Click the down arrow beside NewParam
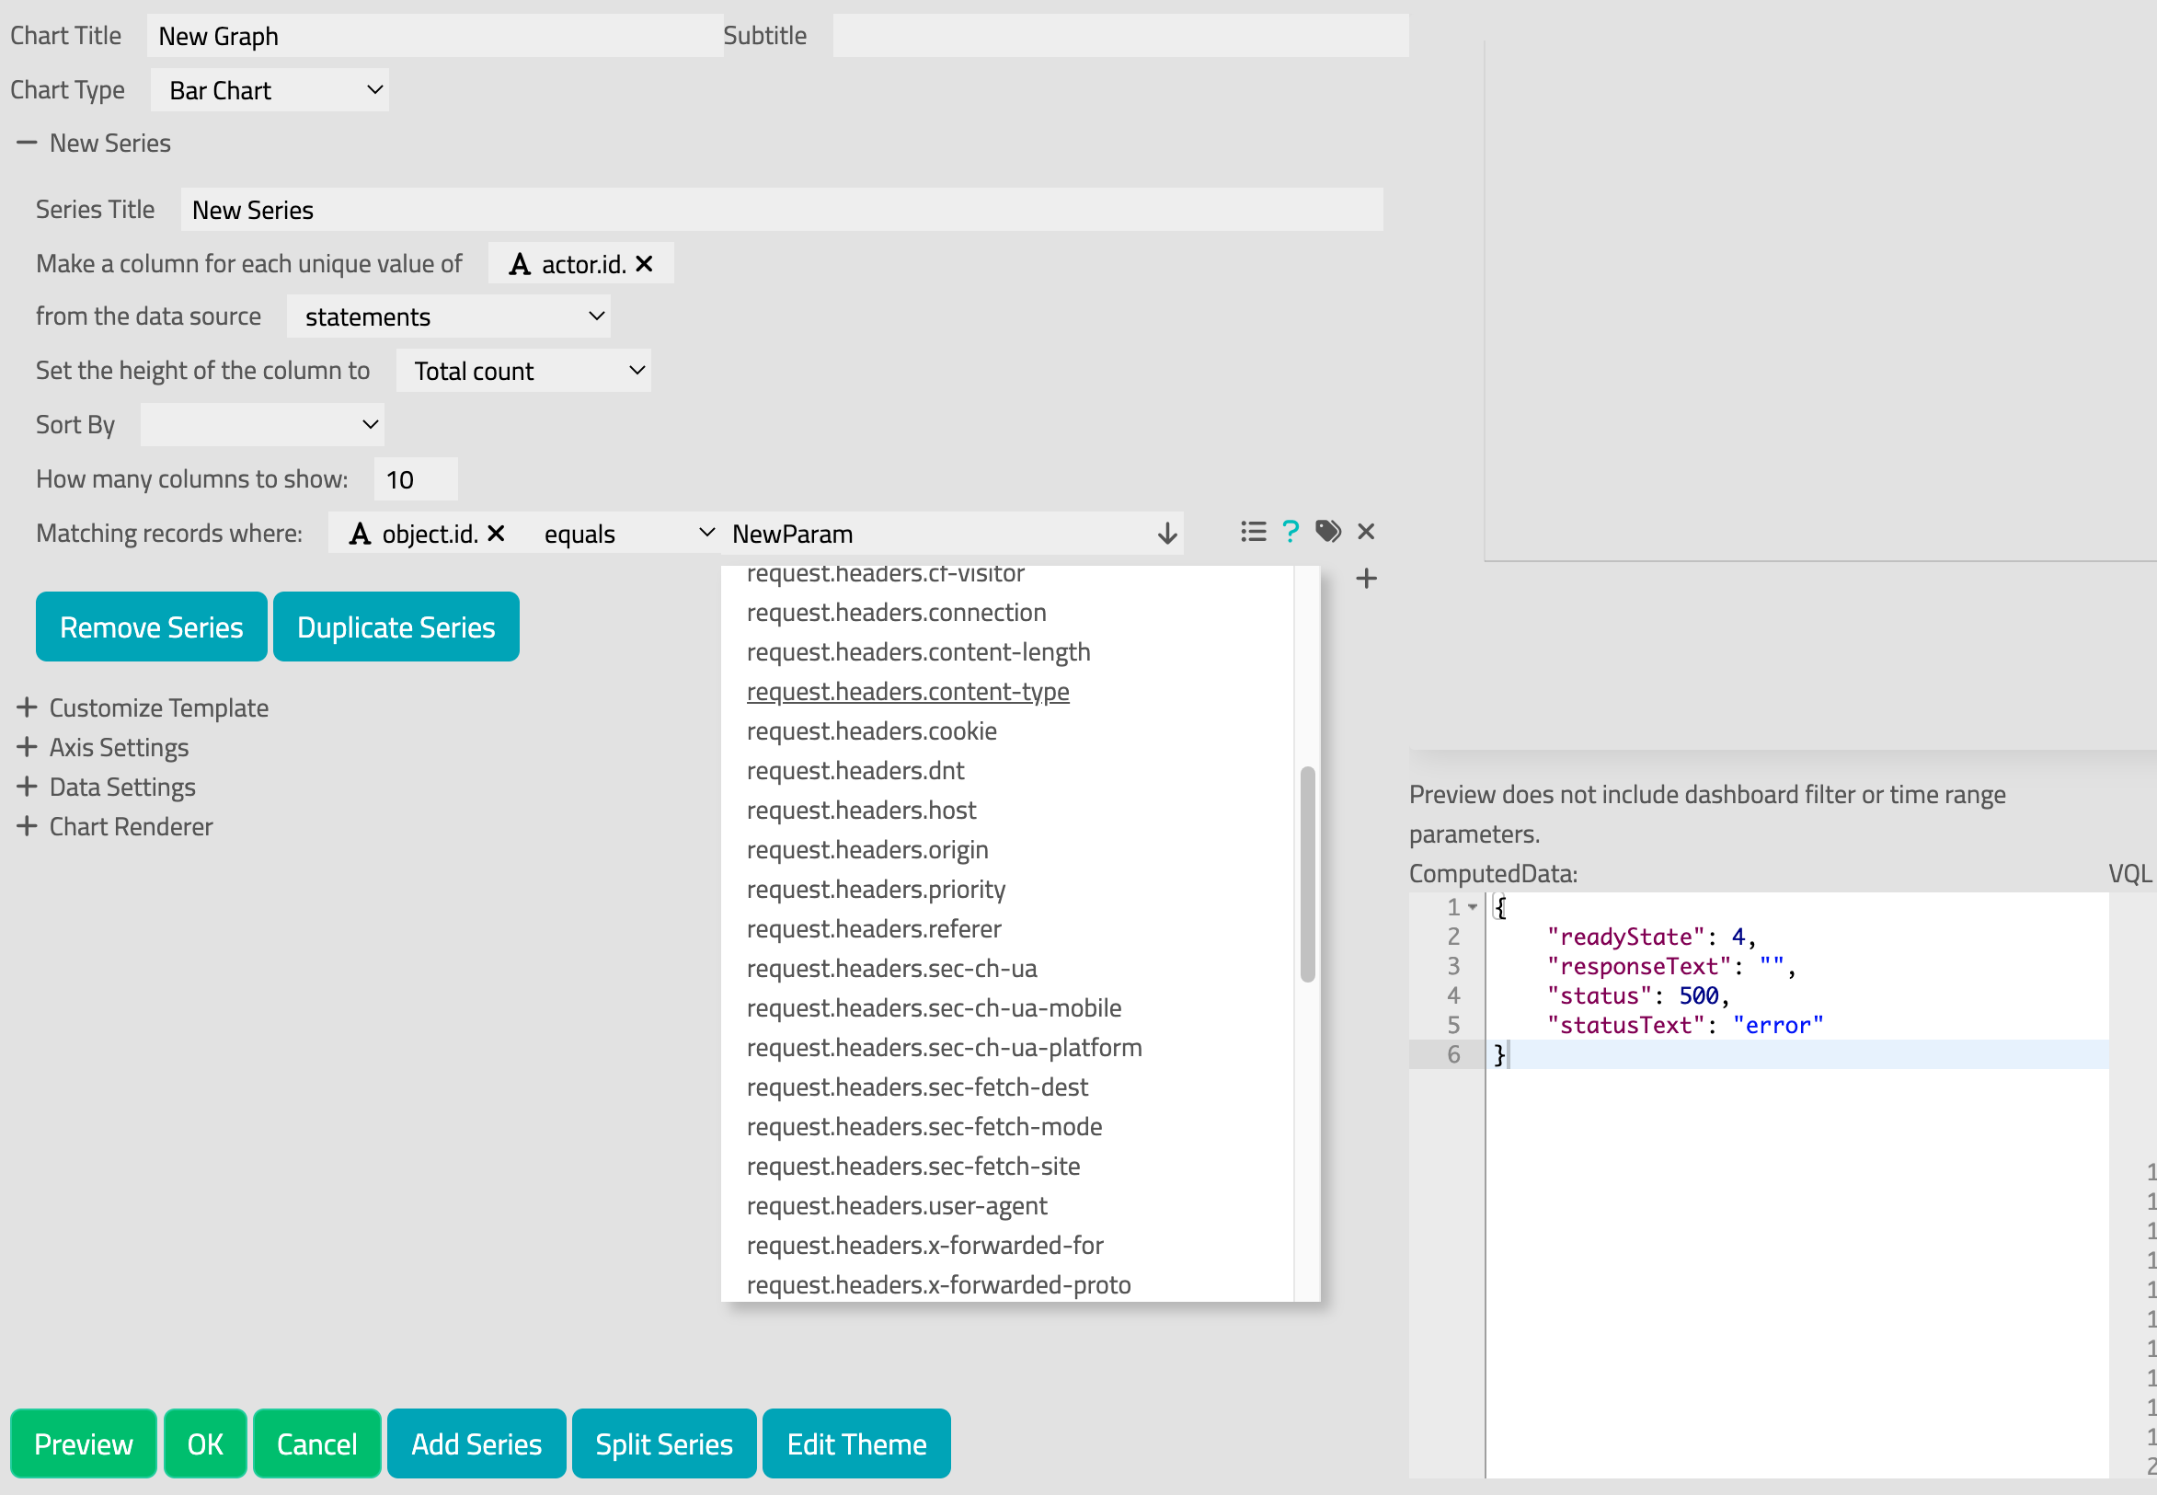Viewport: 2157px width, 1495px height. click(1166, 534)
